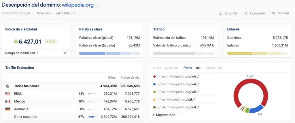Click the yellow dot for es.wikipedia.org

click(154, 100)
